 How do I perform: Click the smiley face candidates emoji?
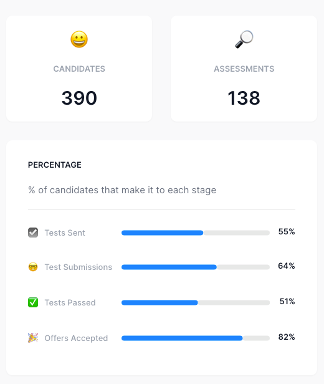click(x=79, y=39)
